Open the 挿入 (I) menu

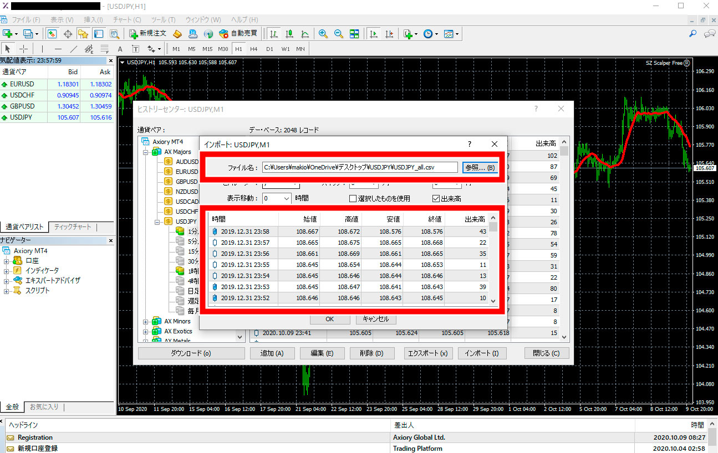93,19
